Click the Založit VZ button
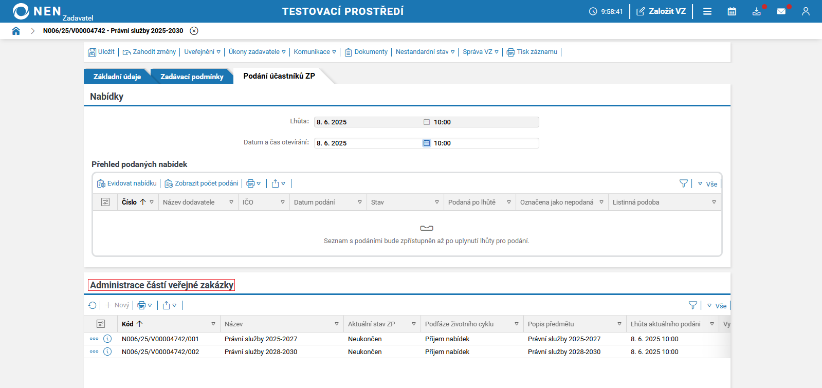822x388 pixels. pos(661,11)
